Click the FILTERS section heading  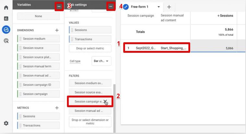pyautogui.click(x=74, y=76)
